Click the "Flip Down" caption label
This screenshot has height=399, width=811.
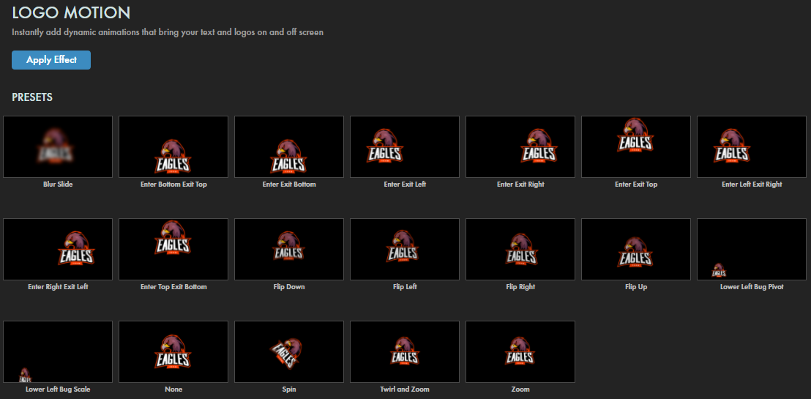point(289,287)
